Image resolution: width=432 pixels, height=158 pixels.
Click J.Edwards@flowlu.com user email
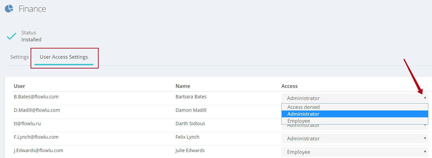click(38, 150)
